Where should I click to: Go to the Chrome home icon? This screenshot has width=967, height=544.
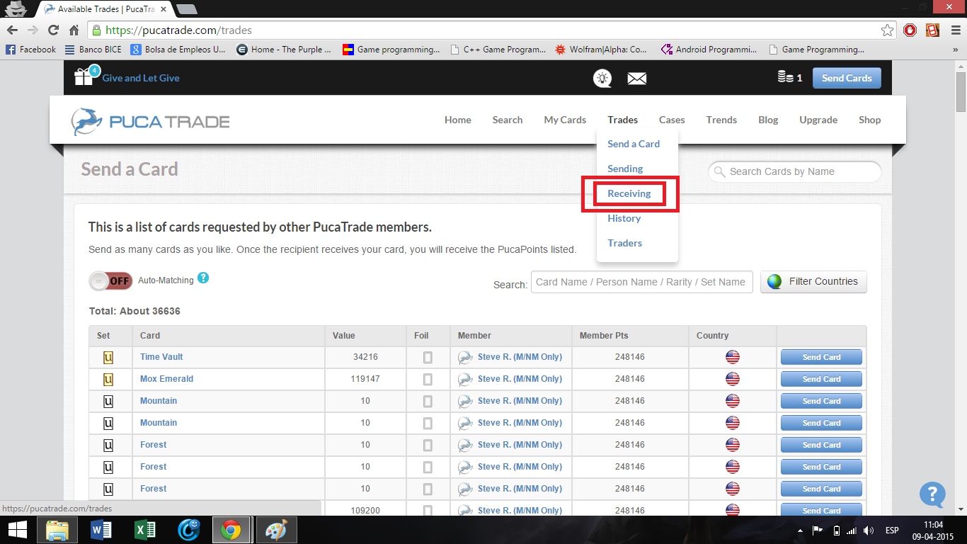tap(74, 30)
